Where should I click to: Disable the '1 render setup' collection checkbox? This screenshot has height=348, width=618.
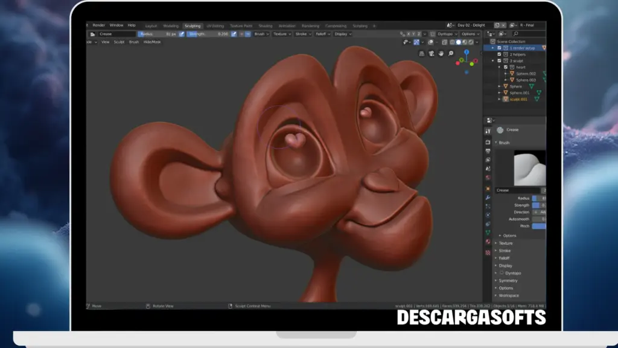[x=499, y=48]
